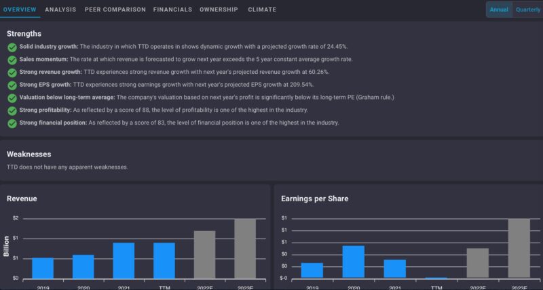Screen dimensions: 543x290
Task: Select the 'Strong revenue growth:' label
Action: pos(50,72)
